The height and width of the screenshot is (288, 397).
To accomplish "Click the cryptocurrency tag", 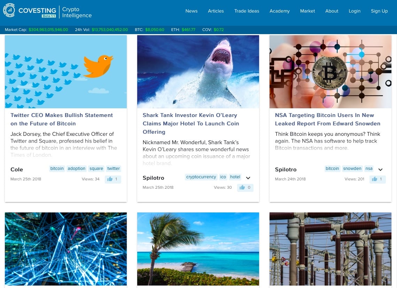I will (x=201, y=177).
